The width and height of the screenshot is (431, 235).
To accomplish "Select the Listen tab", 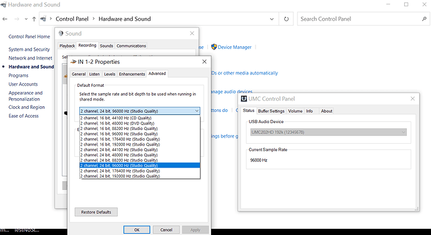I will pos(94,74).
